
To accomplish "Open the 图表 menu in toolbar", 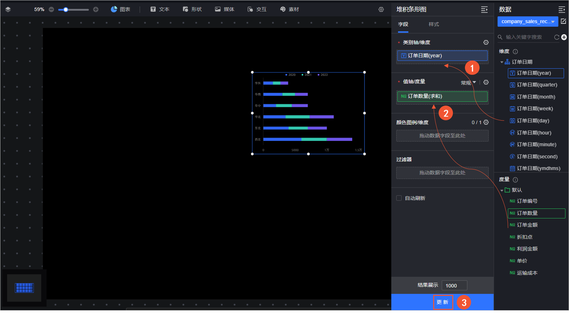I will 120,10.
